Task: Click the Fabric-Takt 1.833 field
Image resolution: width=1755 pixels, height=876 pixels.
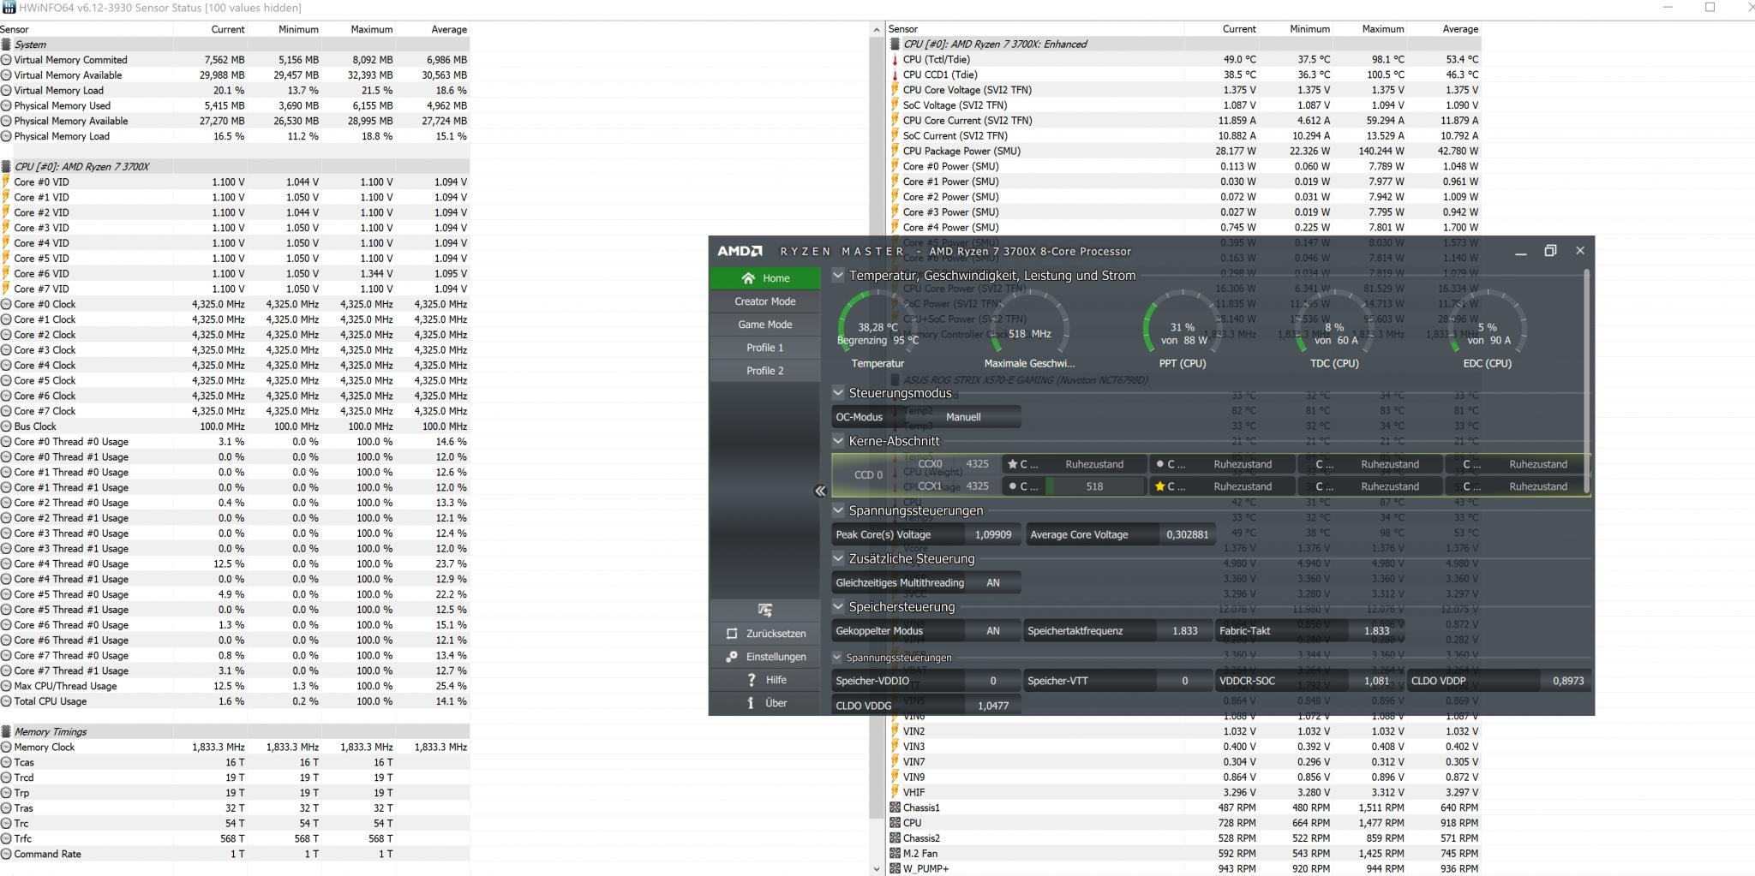Action: coord(1310,631)
